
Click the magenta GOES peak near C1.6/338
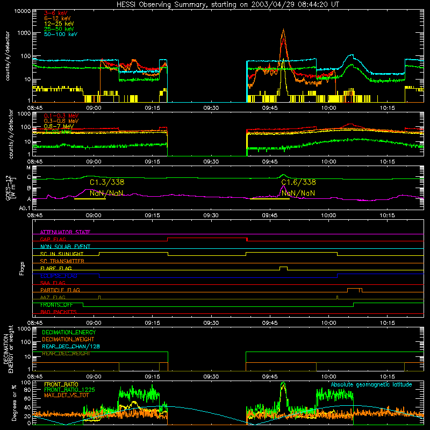tap(283, 187)
